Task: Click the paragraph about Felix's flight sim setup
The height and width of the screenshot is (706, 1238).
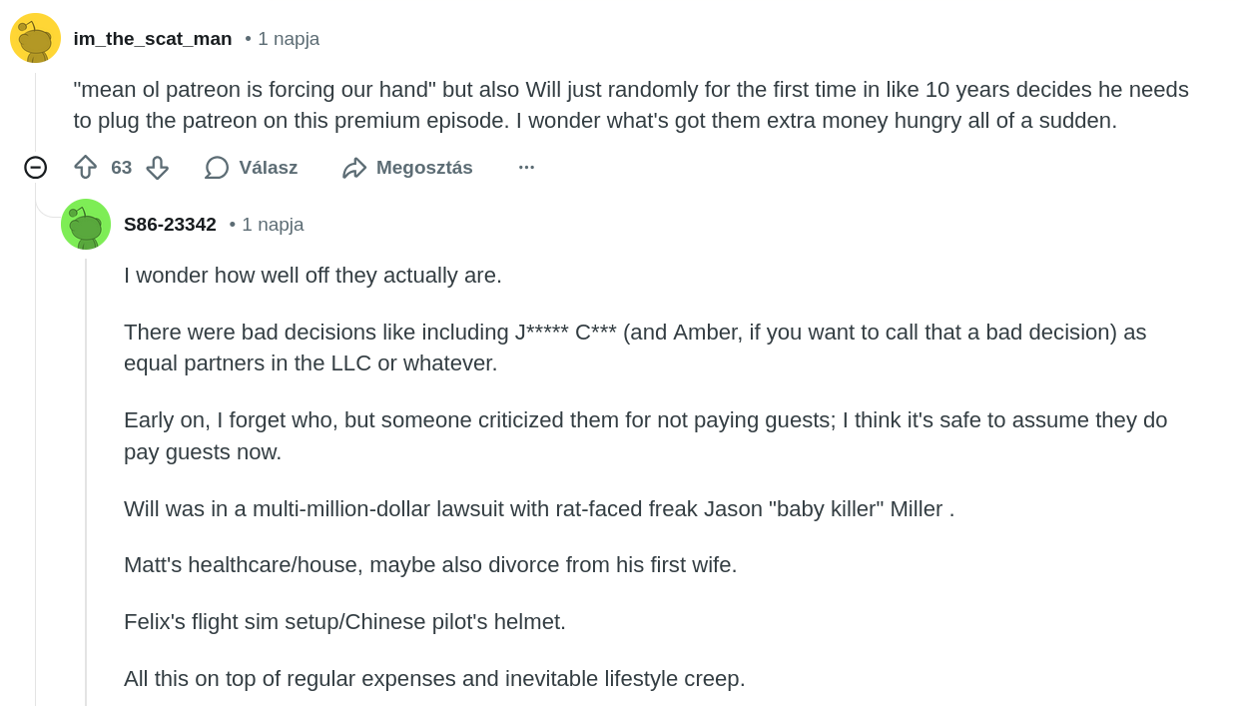Action: [x=344, y=622]
